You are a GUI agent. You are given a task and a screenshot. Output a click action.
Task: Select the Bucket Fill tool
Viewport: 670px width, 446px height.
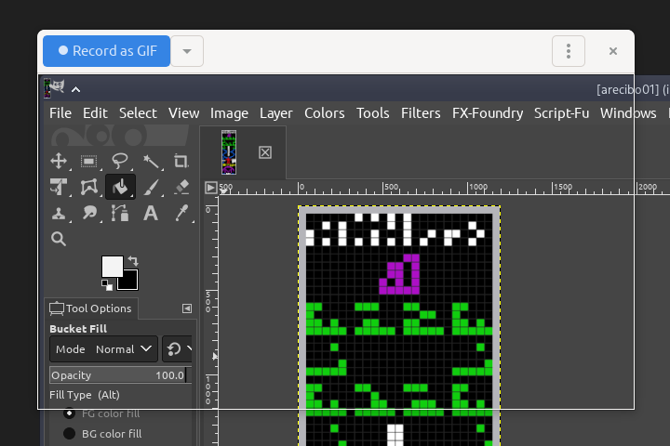coord(120,187)
